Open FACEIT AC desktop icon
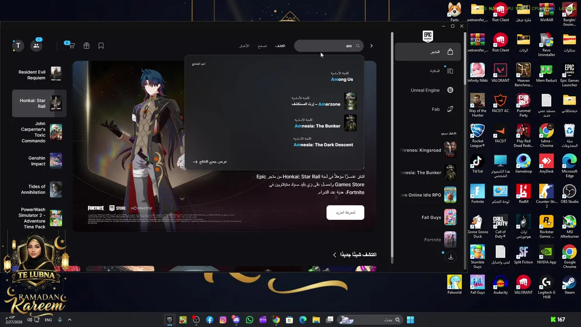Image resolution: width=581 pixels, height=327 pixels. tap(501, 103)
